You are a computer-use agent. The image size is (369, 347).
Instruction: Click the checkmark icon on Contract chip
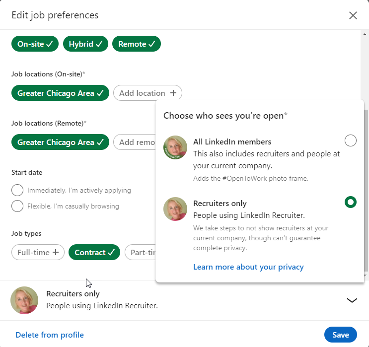point(111,252)
